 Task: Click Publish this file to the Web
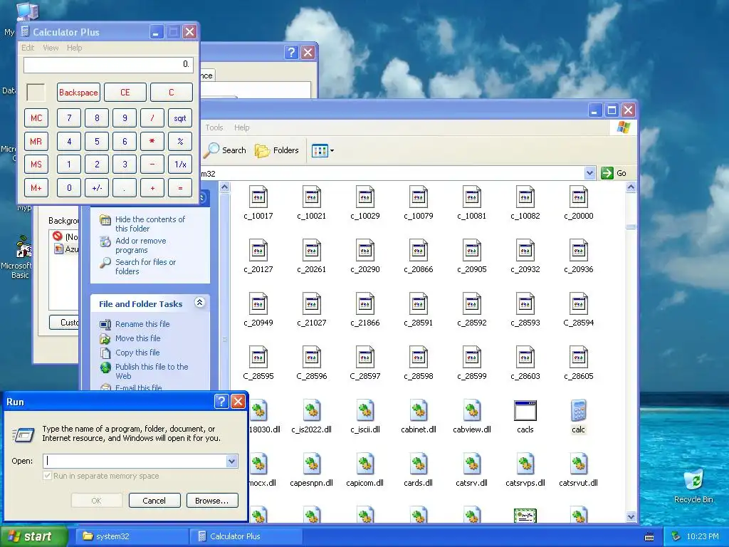pos(152,371)
